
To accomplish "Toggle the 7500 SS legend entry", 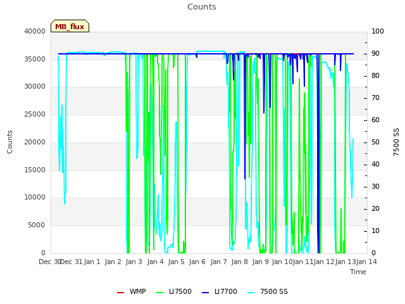I will coord(268,291).
